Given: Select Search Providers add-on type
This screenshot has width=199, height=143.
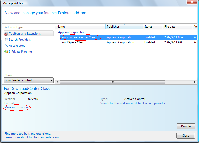Looking at the screenshot, I should (20, 40).
